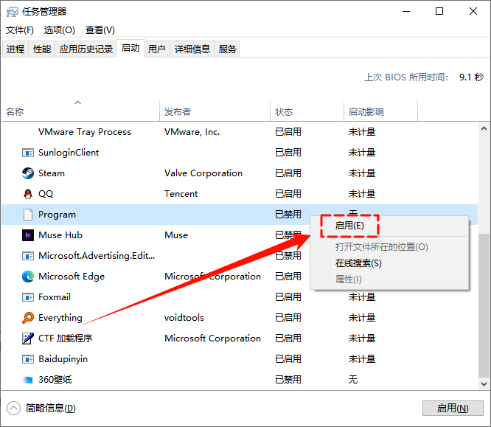Click the 启用(N) button

click(x=453, y=409)
